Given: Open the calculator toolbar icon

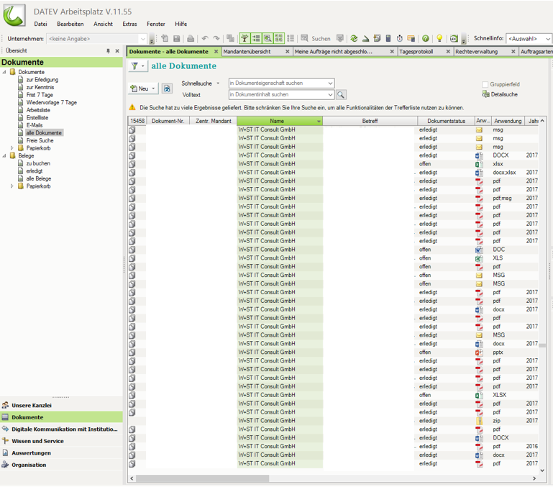Looking at the screenshot, I should [x=388, y=38].
